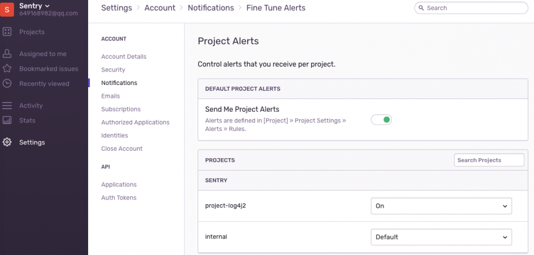Click the Stats bar chart icon

7,120
